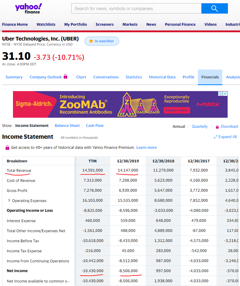Close the ZooMAb advertisement
This screenshot has width=240, height=286.
pos(225,93)
